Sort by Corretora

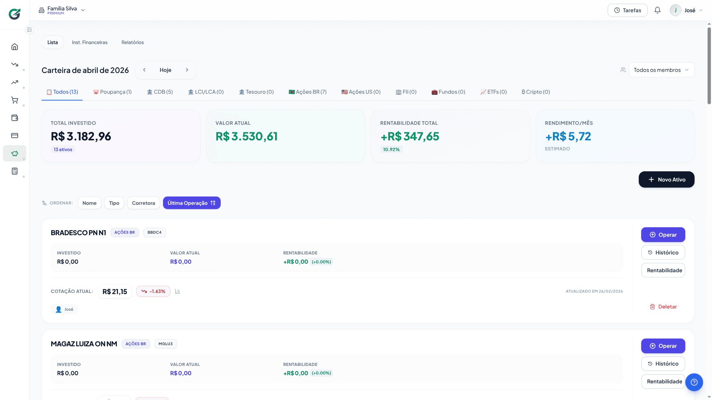pyautogui.click(x=144, y=203)
